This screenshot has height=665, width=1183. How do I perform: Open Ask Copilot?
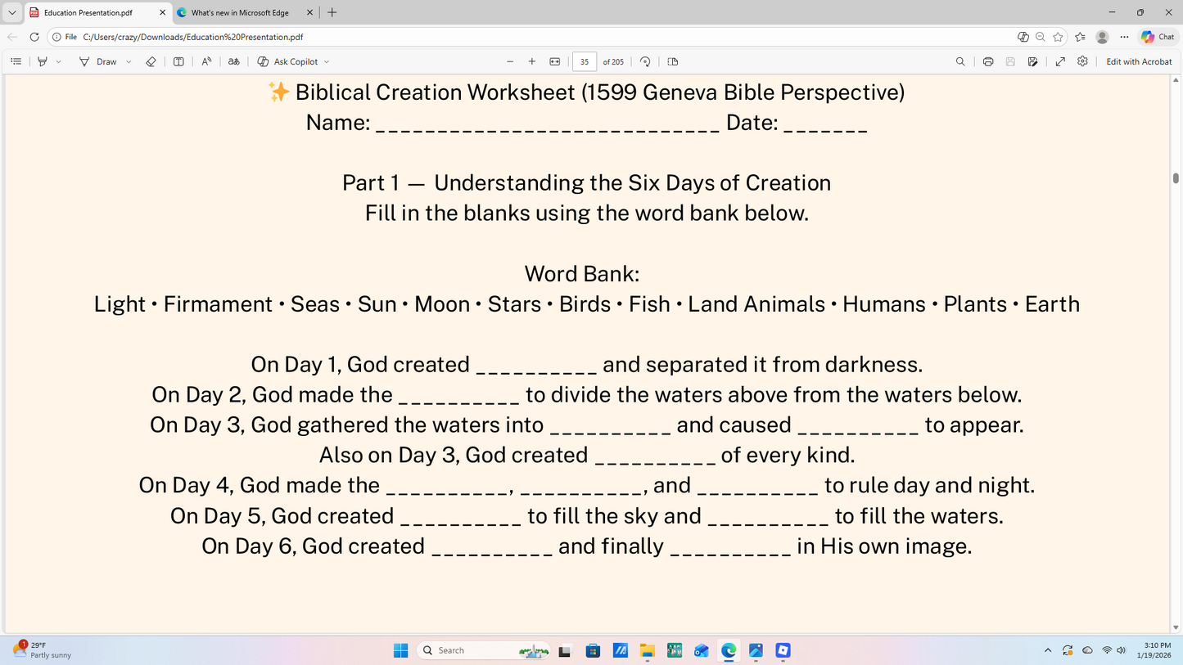[x=287, y=61]
